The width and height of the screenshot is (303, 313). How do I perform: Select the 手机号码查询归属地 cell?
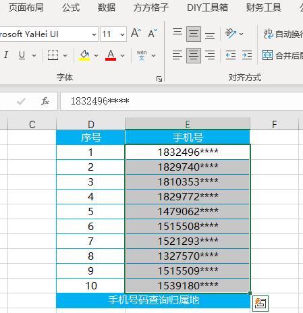153,301
